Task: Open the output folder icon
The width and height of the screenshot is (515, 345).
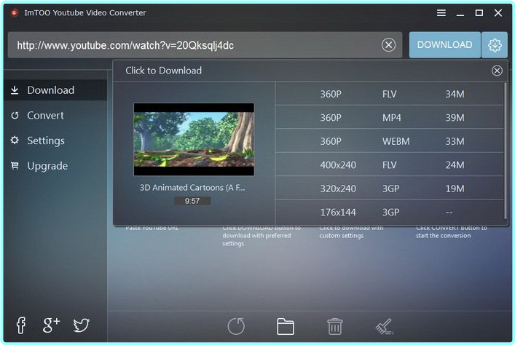Action: (286, 326)
